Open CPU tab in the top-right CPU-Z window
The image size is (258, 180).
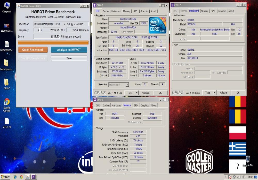175,11
